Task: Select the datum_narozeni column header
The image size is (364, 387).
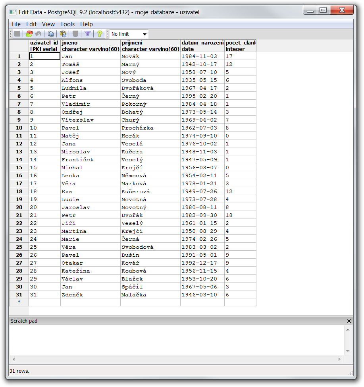Action: point(202,46)
